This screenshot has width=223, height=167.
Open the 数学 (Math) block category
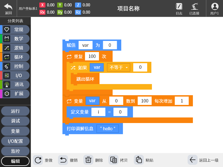(x=15, y=39)
